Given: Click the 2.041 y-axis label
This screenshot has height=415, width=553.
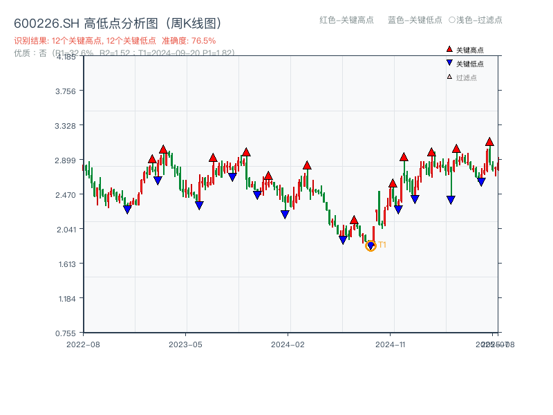Looking at the screenshot, I should point(66,230).
